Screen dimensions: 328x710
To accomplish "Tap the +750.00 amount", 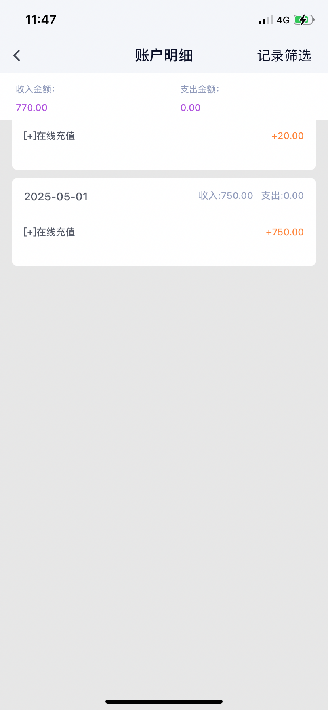I will click(285, 232).
